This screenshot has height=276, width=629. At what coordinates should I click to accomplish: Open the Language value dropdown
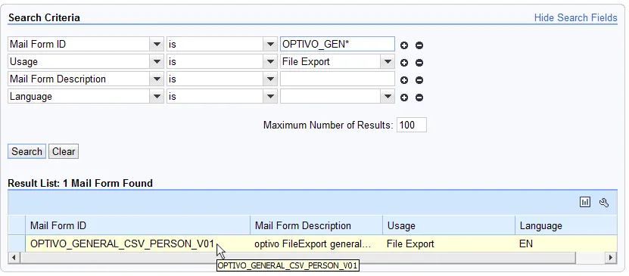click(x=388, y=96)
